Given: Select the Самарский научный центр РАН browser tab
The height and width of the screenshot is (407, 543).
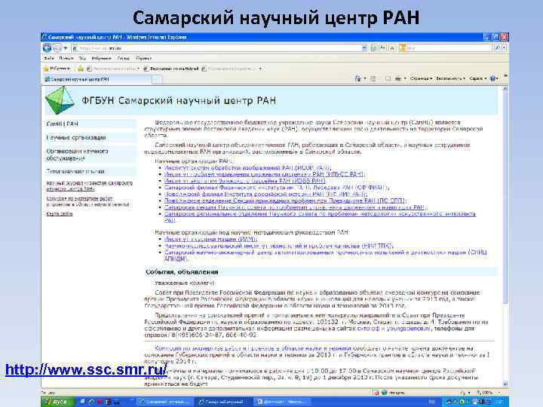Looking at the screenshot, I should (x=97, y=79).
